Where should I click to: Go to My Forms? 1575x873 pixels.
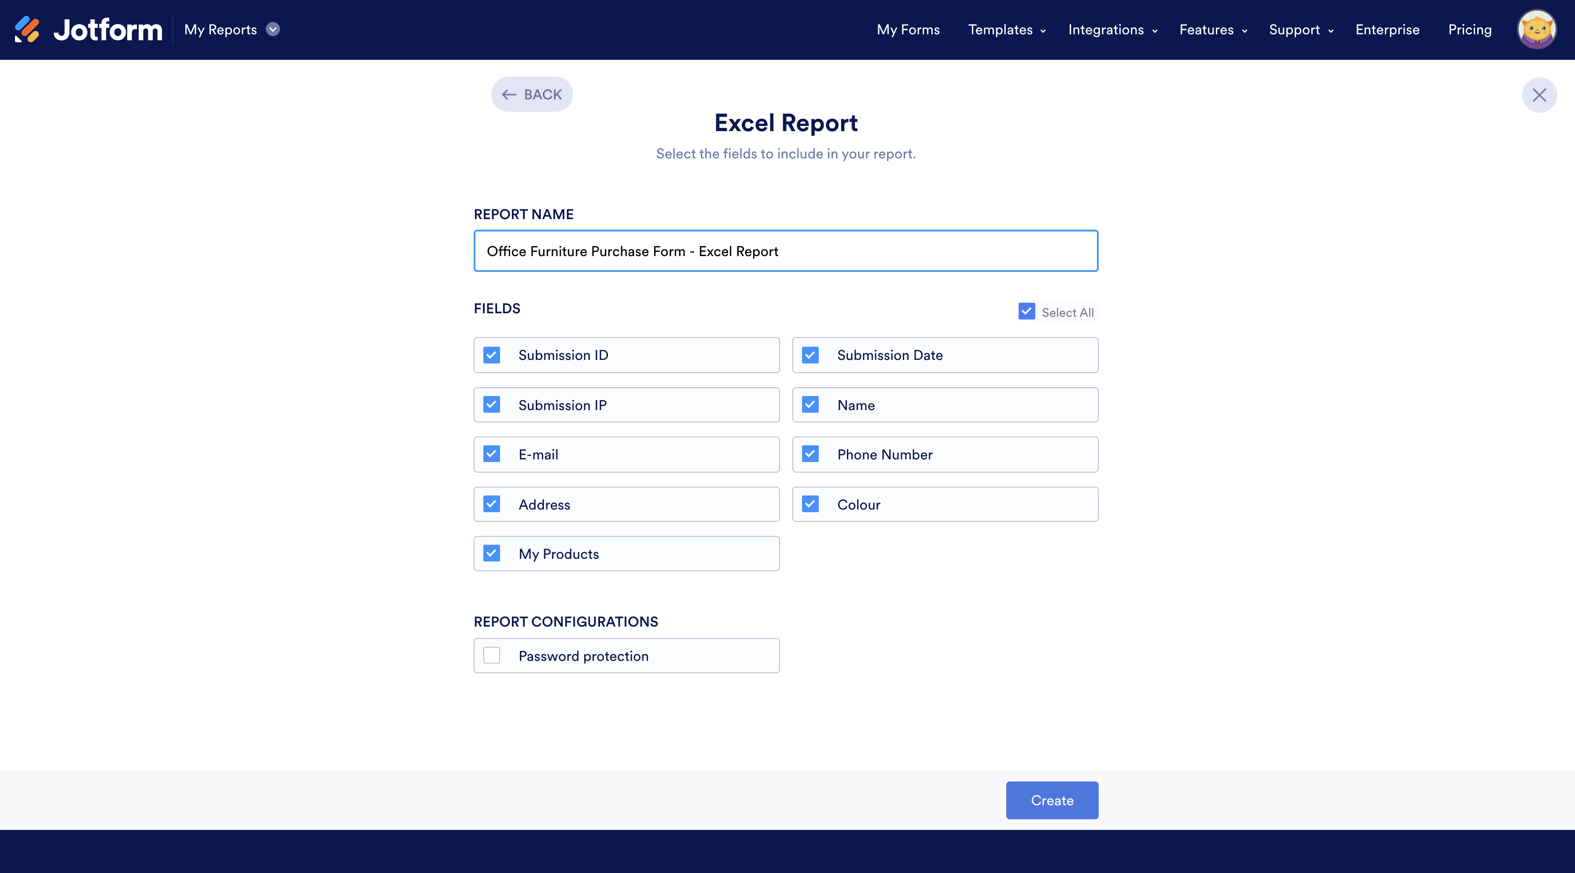click(908, 29)
